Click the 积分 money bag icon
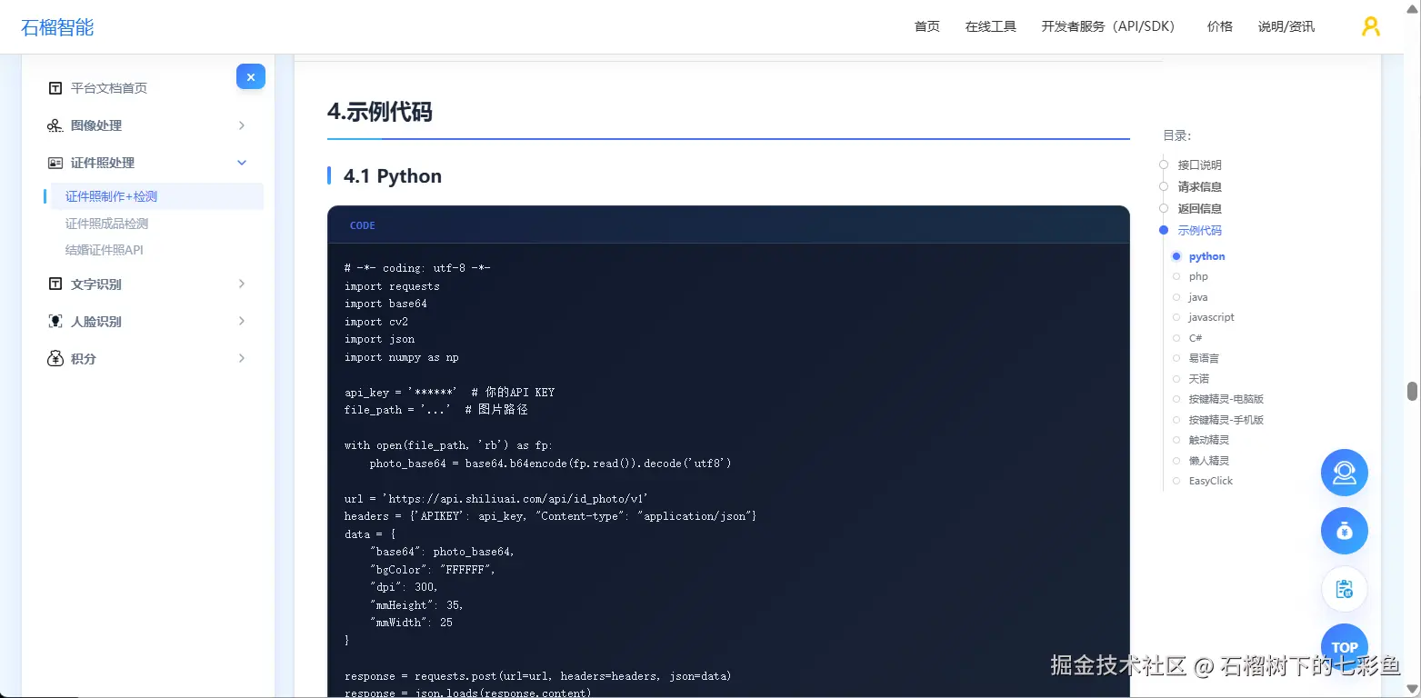This screenshot has height=698, width=1421. (55, 359)
